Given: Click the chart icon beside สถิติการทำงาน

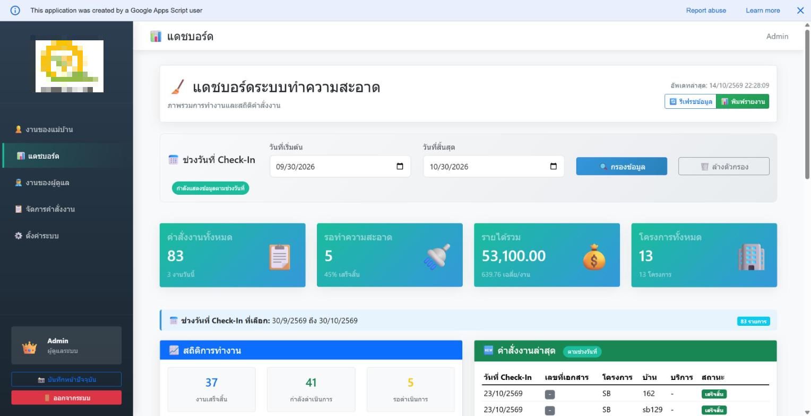Looking at the screenshot, I should click(x=174, y=350).
